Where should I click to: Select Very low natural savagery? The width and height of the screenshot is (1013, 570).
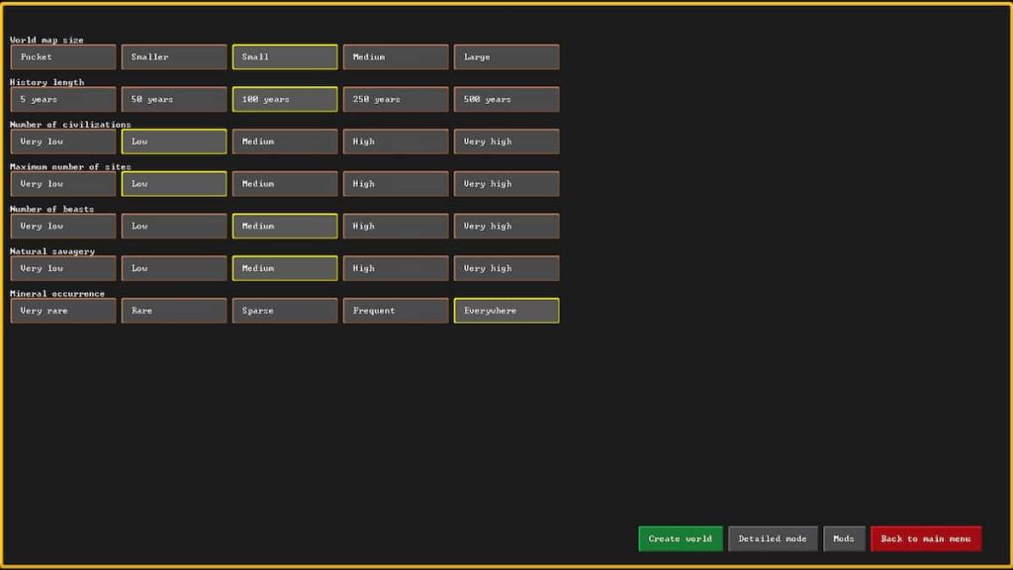point(62,267)
